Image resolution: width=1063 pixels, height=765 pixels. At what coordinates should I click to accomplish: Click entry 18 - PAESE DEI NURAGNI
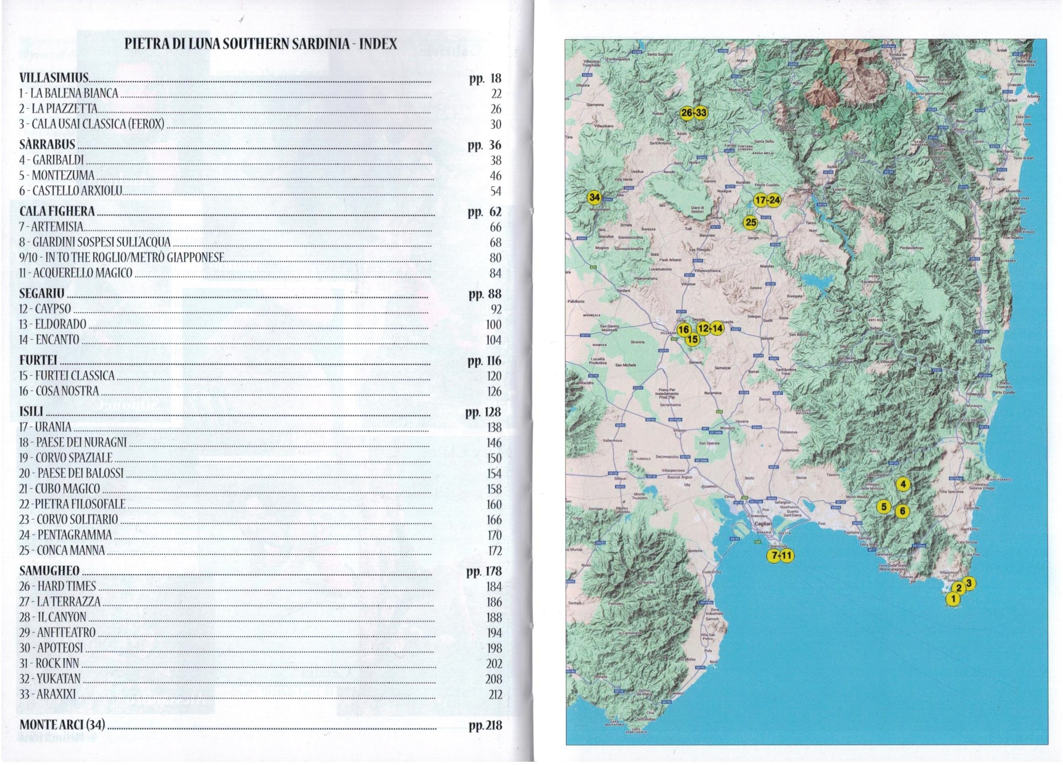[73, 442]
